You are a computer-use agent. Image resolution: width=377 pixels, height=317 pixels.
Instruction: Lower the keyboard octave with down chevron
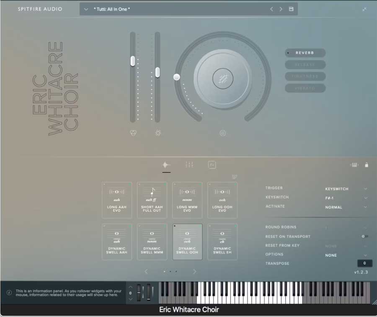coord(130,299)
